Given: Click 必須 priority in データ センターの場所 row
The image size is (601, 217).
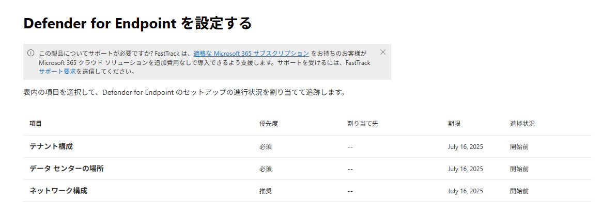Looking at the screenshot, I should [265, 169].
